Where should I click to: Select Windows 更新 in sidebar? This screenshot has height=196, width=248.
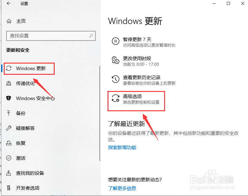(29, 69)
